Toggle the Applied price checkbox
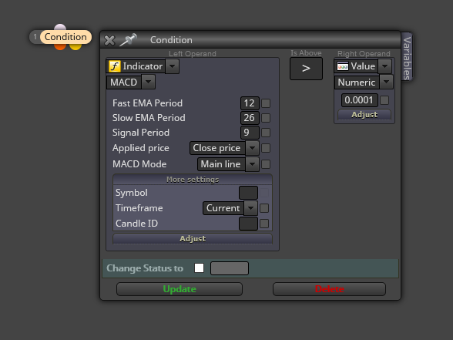The image size is (453, 340). (x=266, y=148)
